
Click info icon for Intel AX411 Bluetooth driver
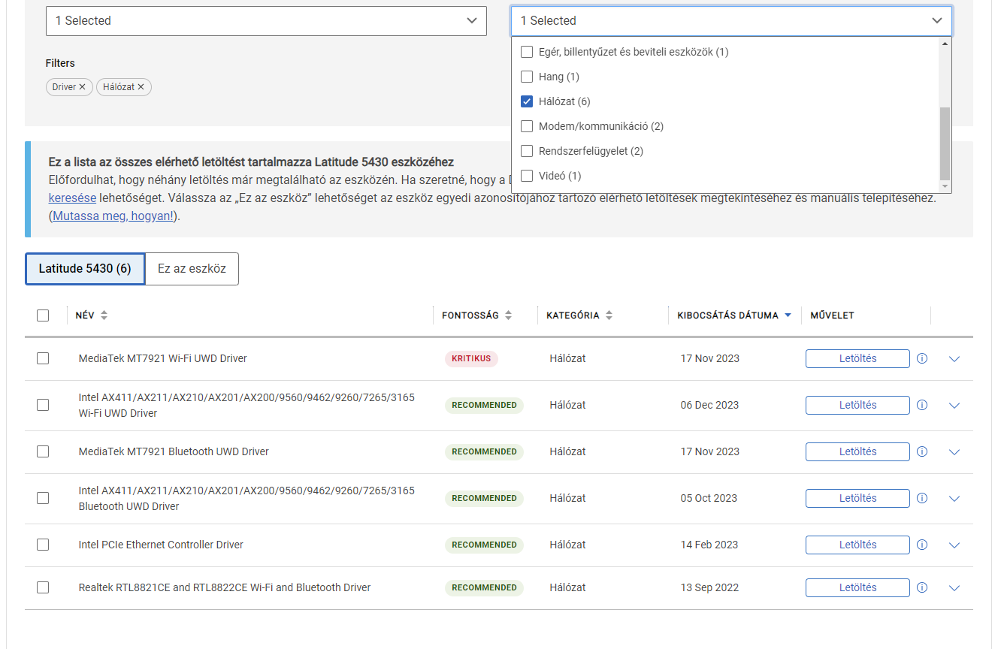922,498
